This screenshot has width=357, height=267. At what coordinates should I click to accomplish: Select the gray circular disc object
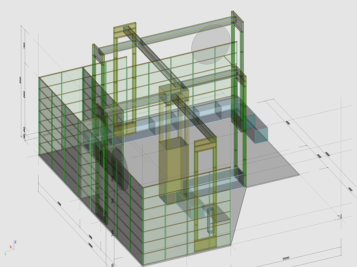pyautogui.click(x=210, y=44)
